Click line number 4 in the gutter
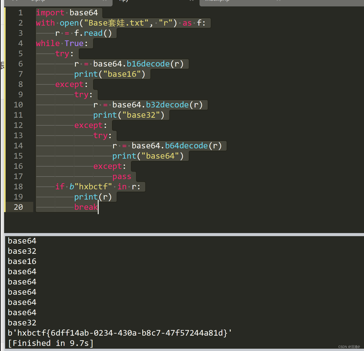The width and height of the screenshot is (364, 351). click(x=21, y=43)
